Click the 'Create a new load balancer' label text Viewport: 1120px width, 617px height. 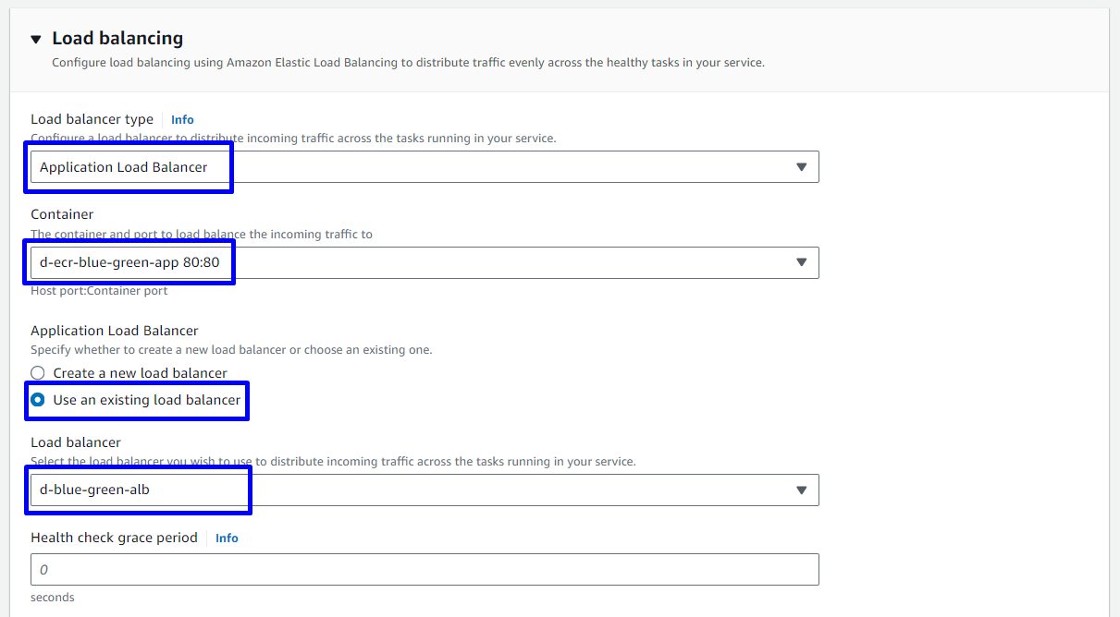point(140,373)
